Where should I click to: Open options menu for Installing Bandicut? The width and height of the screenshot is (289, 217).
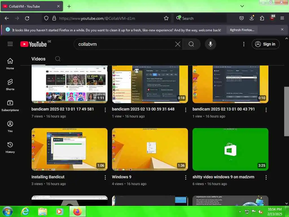pos(105,177)
